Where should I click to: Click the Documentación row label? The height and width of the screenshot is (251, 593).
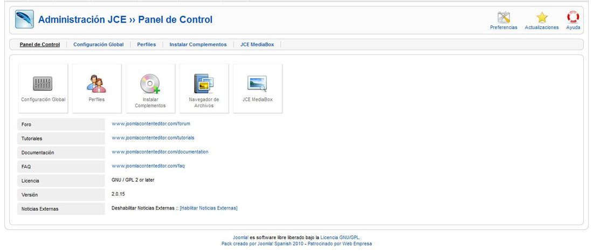pyautogui.click(x=38, y=153)
